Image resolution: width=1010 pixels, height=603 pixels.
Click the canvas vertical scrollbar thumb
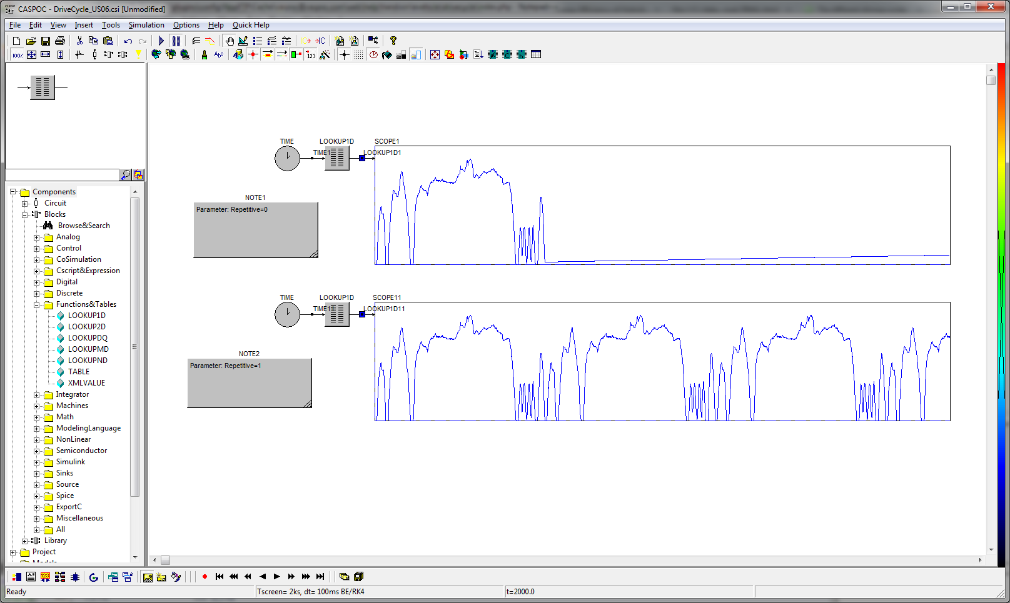tap(991, 80)
